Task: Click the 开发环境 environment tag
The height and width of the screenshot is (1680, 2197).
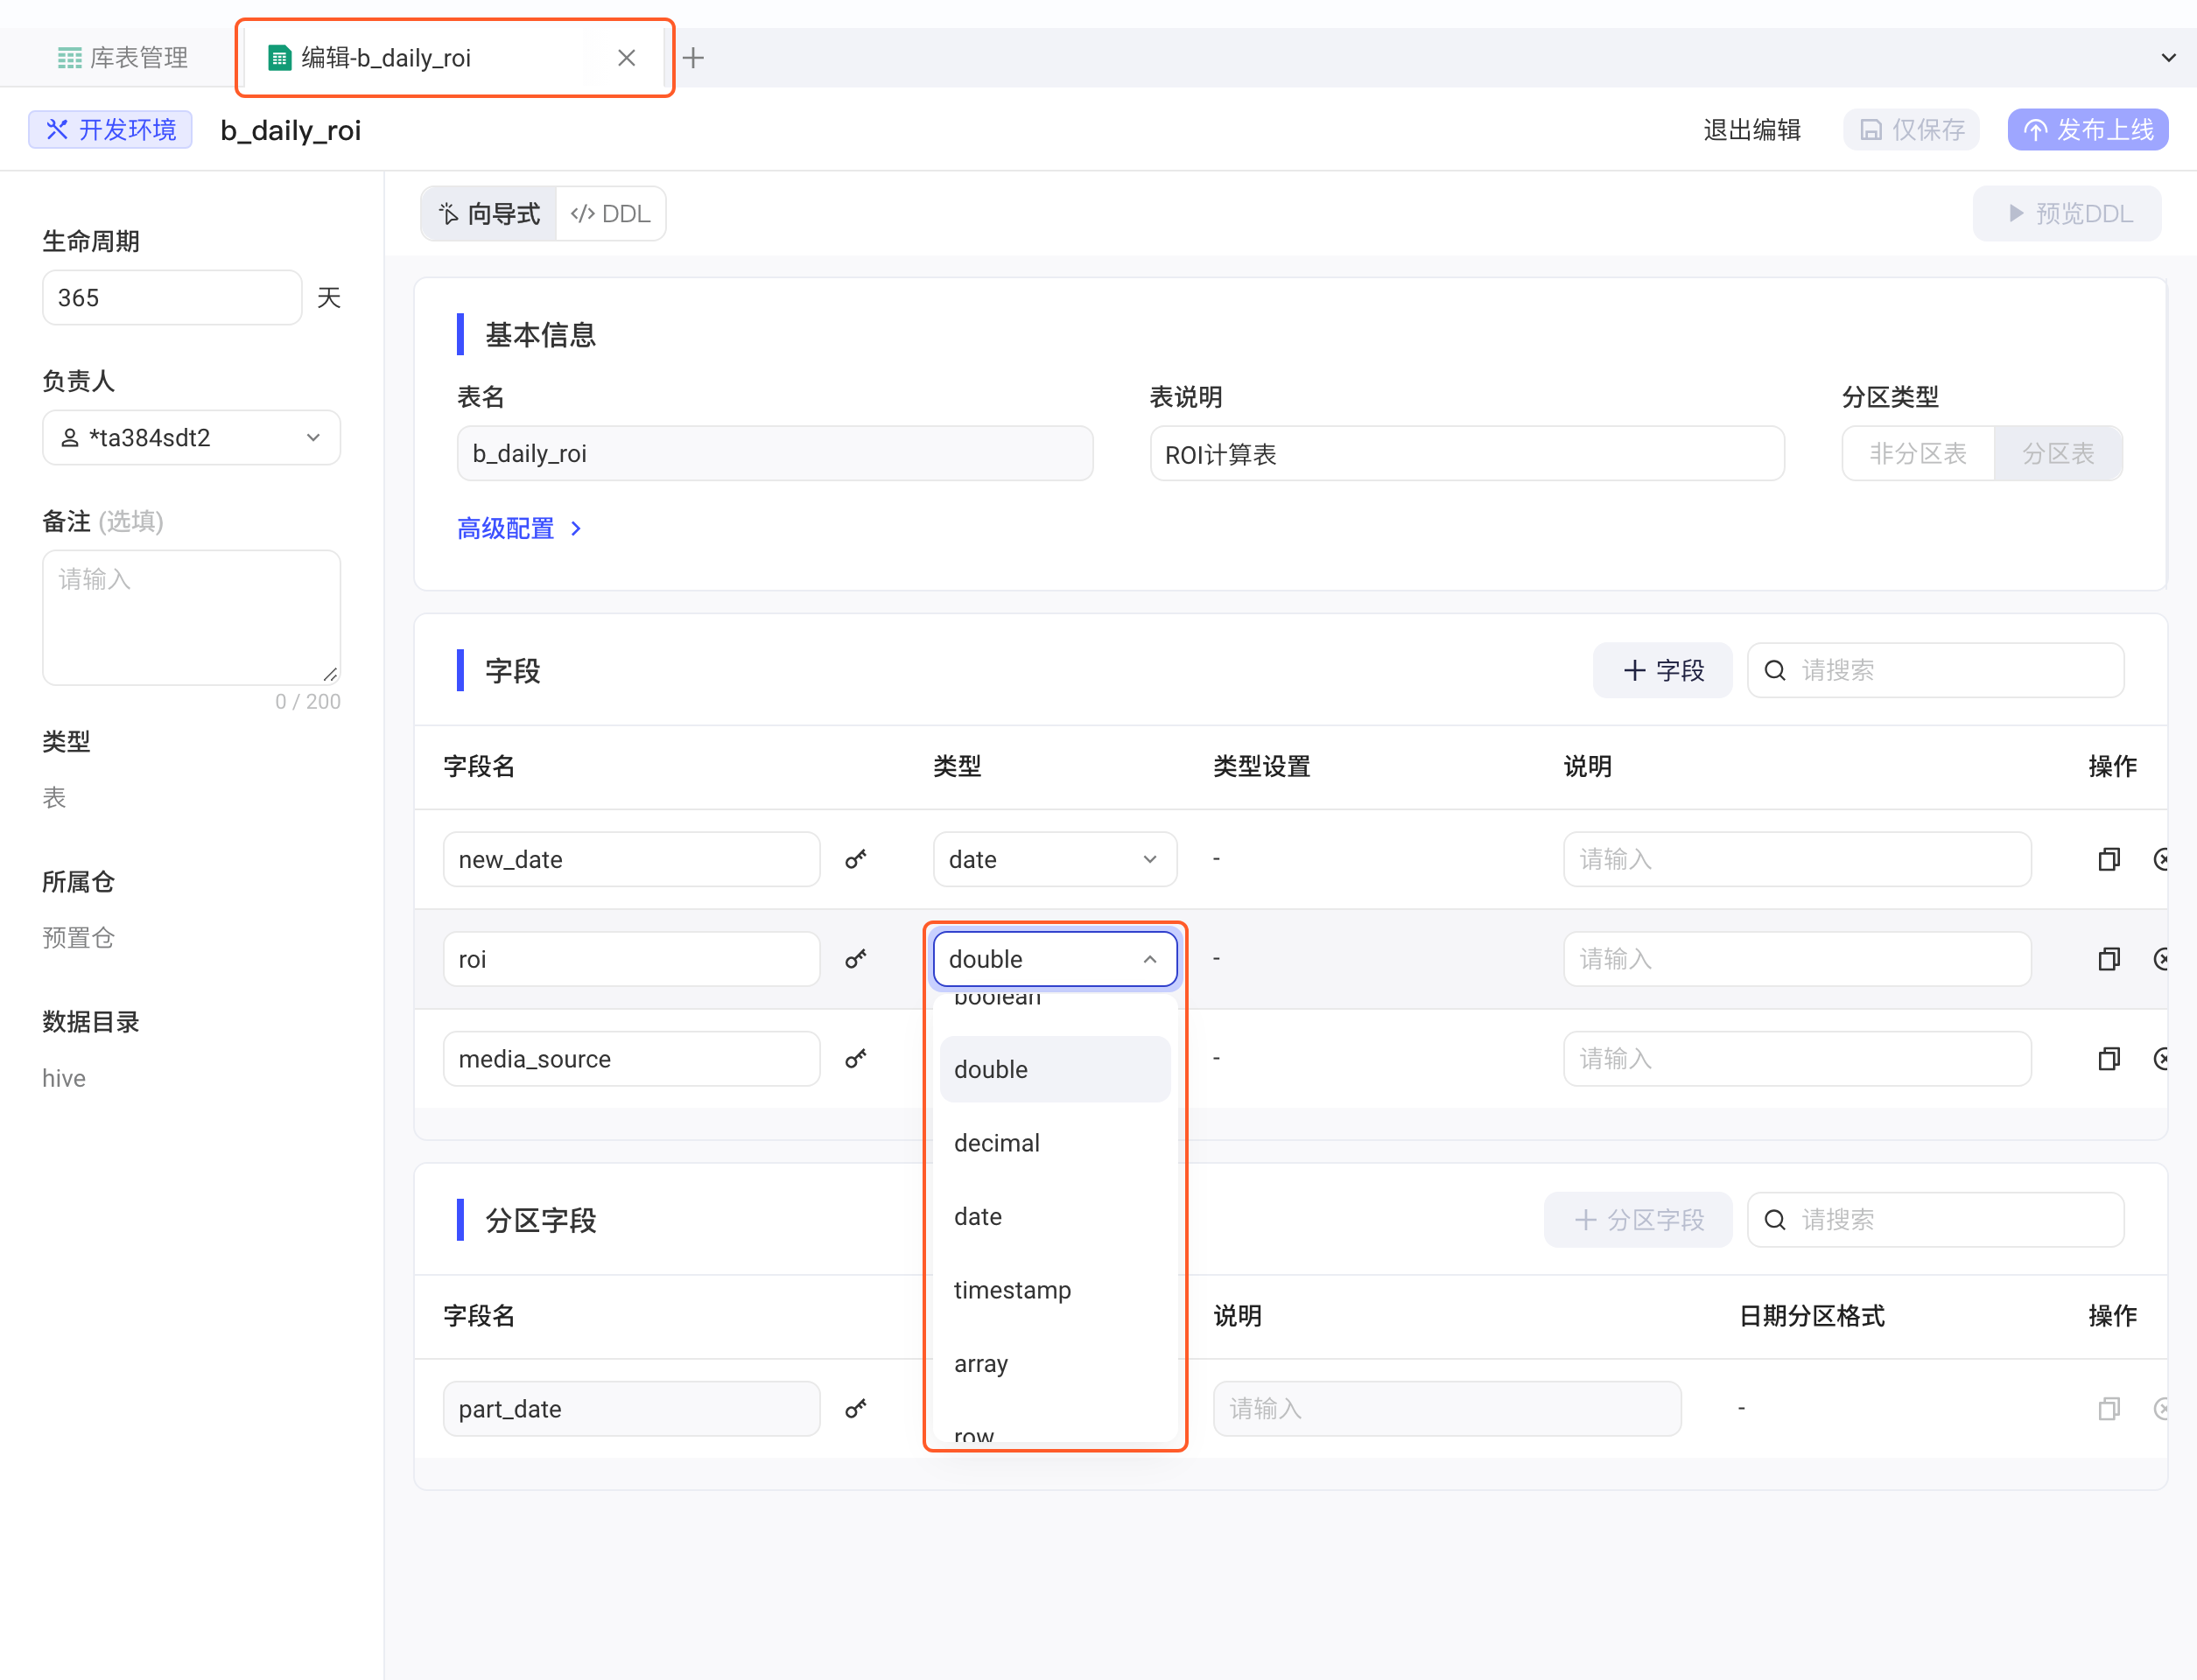Action: coord(110,130)
